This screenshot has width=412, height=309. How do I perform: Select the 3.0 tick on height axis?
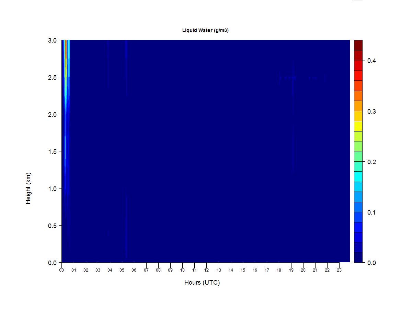(53, 40)
